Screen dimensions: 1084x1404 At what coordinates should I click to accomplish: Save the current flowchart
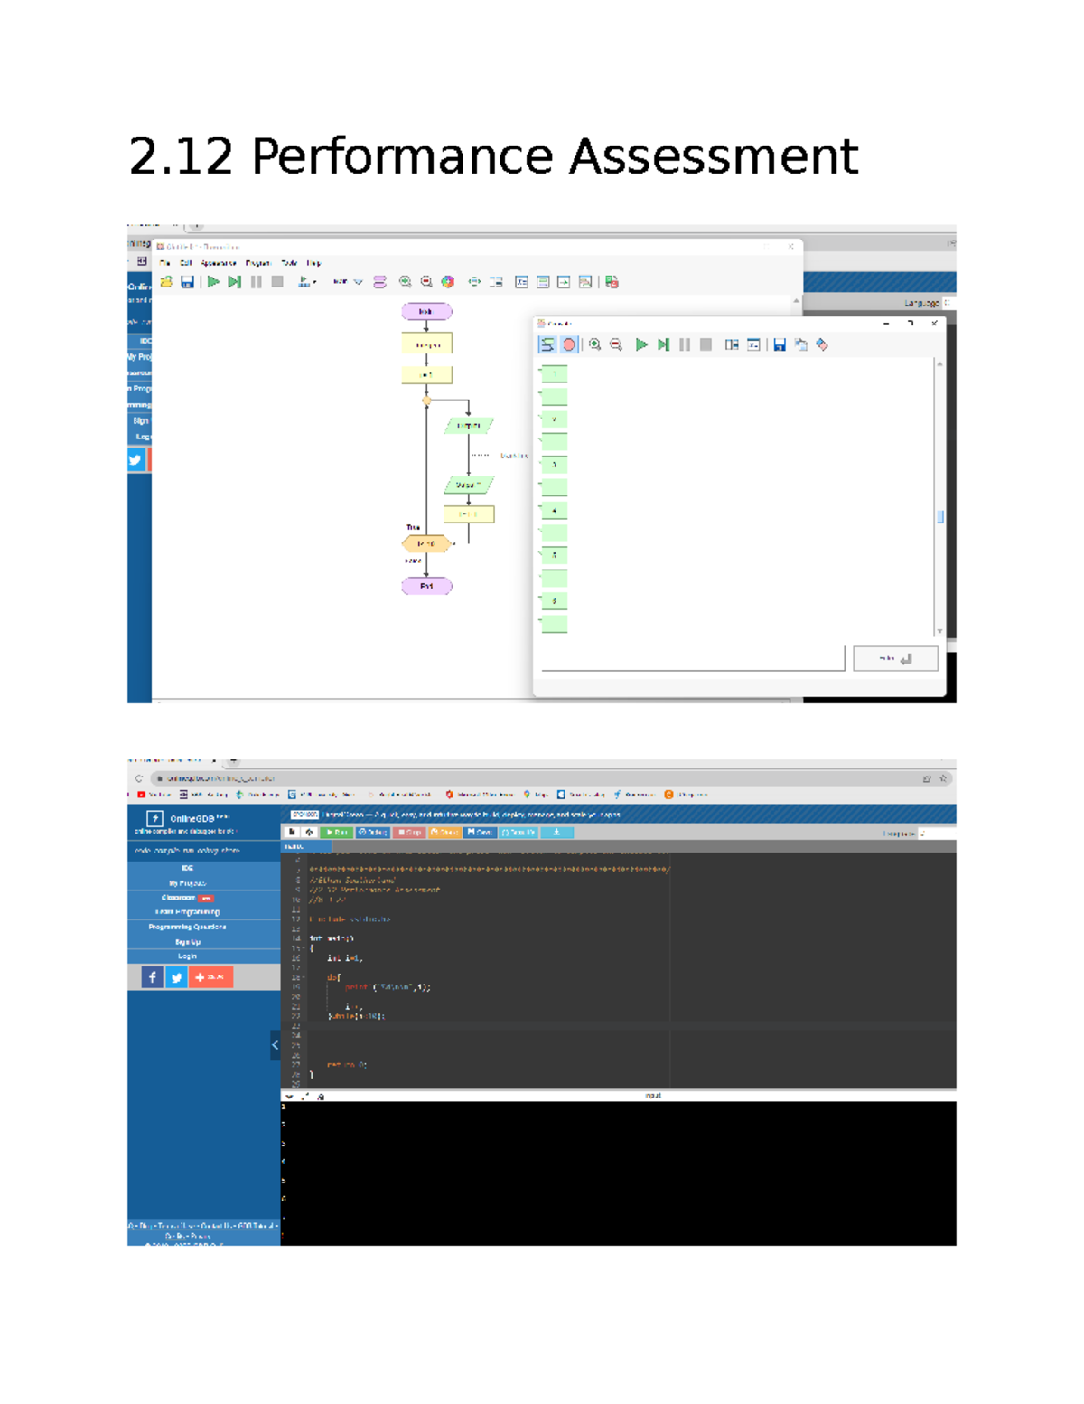pos(186,282)
